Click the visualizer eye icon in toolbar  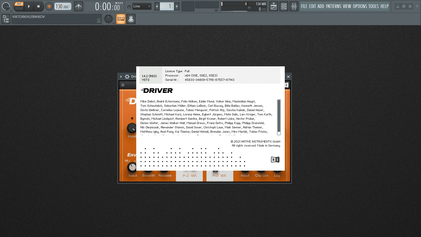pos(216,10)
